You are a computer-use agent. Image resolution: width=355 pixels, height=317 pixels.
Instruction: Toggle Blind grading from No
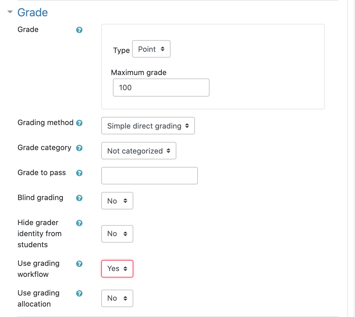[117, 201]
